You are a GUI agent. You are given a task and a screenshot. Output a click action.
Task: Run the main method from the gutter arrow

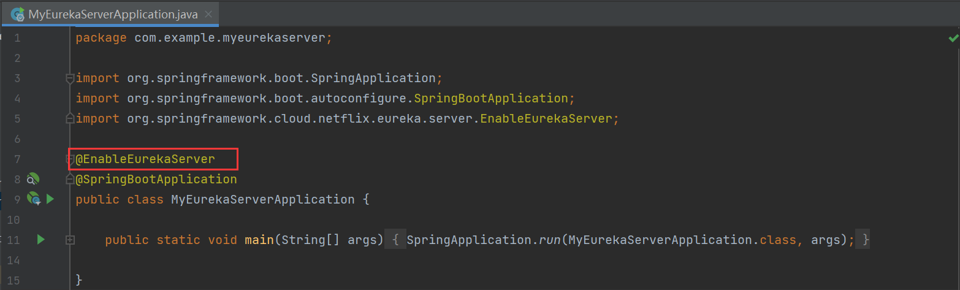[40, 239]
